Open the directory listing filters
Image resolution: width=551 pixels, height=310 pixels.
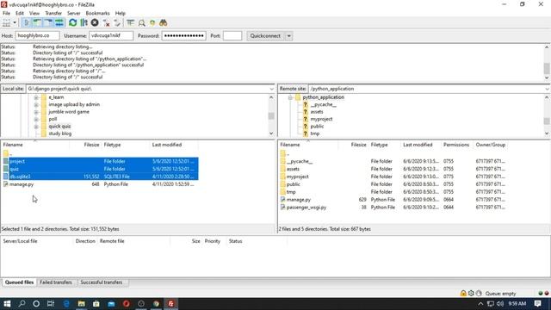click(130, 23)
